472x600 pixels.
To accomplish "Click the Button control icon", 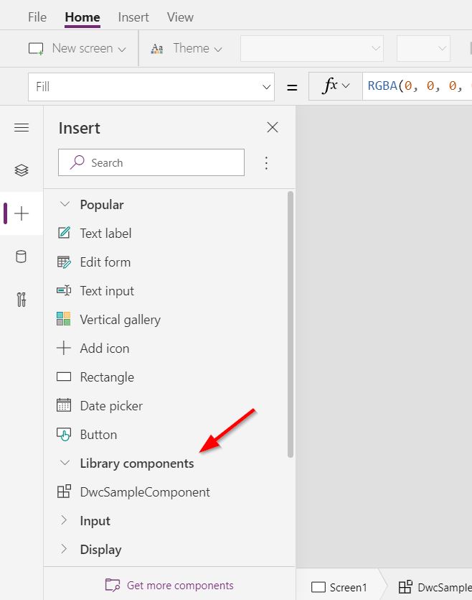I will (x=64, y=434).
